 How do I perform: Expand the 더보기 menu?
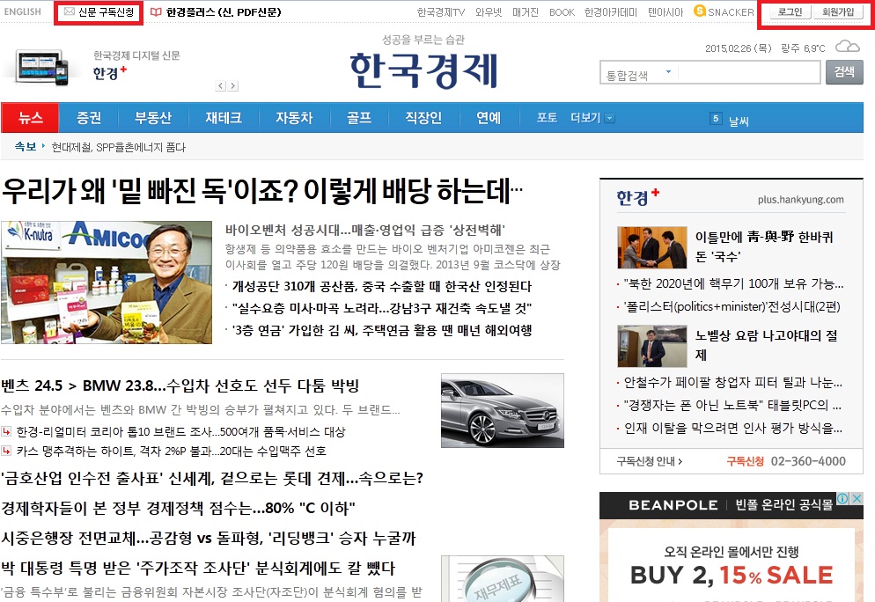point(592,118)
